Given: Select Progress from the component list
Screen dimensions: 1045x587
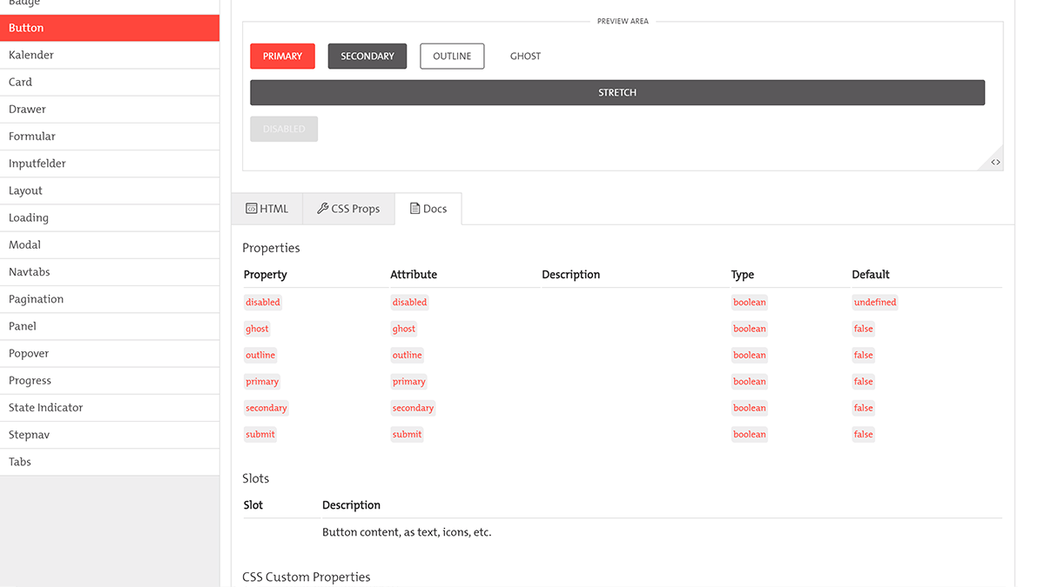Looking at the screenshot, I should (28, 380).
